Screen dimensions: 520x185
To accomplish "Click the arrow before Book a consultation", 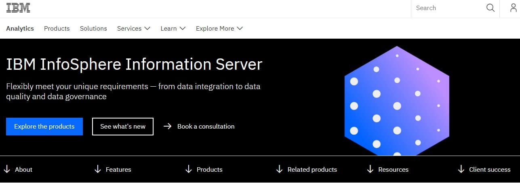I will point(167,127).
